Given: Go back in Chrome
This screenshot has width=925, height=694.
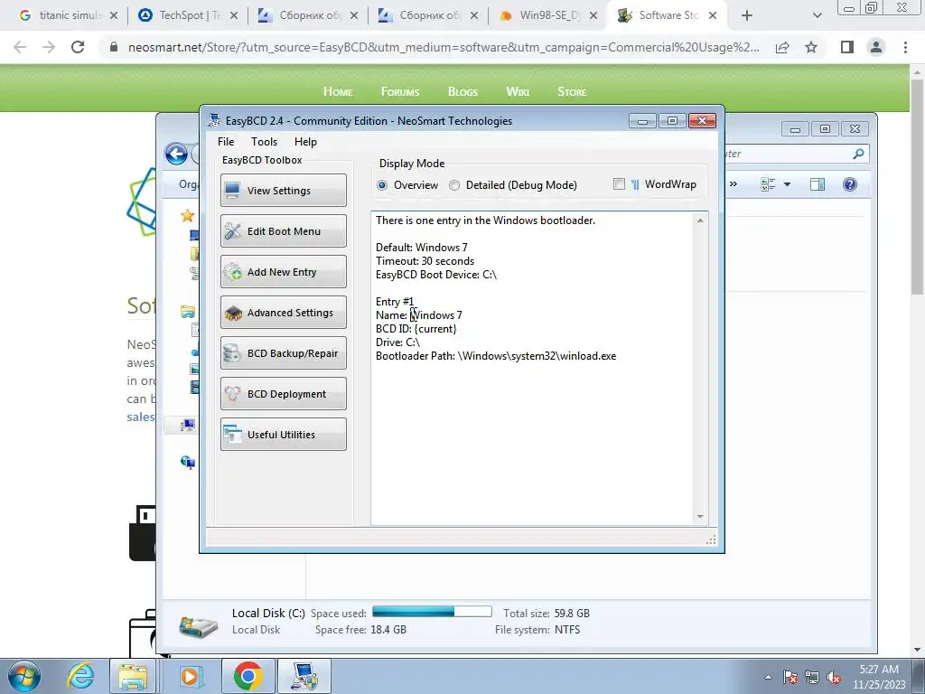Looking at the screenshot, I should (20, 47).
